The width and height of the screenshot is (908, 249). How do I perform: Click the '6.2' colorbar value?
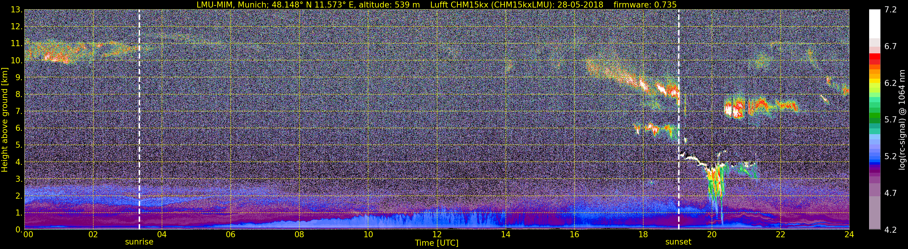(891, 83)
